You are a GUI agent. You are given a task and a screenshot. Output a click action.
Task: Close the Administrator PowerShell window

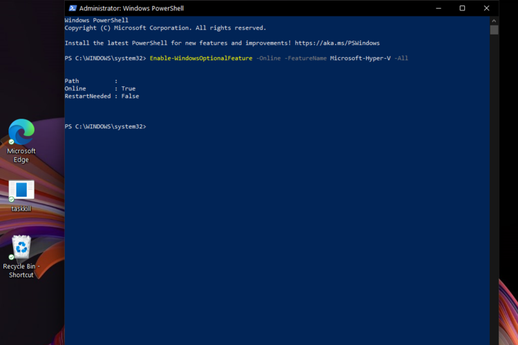pos(486,8)
